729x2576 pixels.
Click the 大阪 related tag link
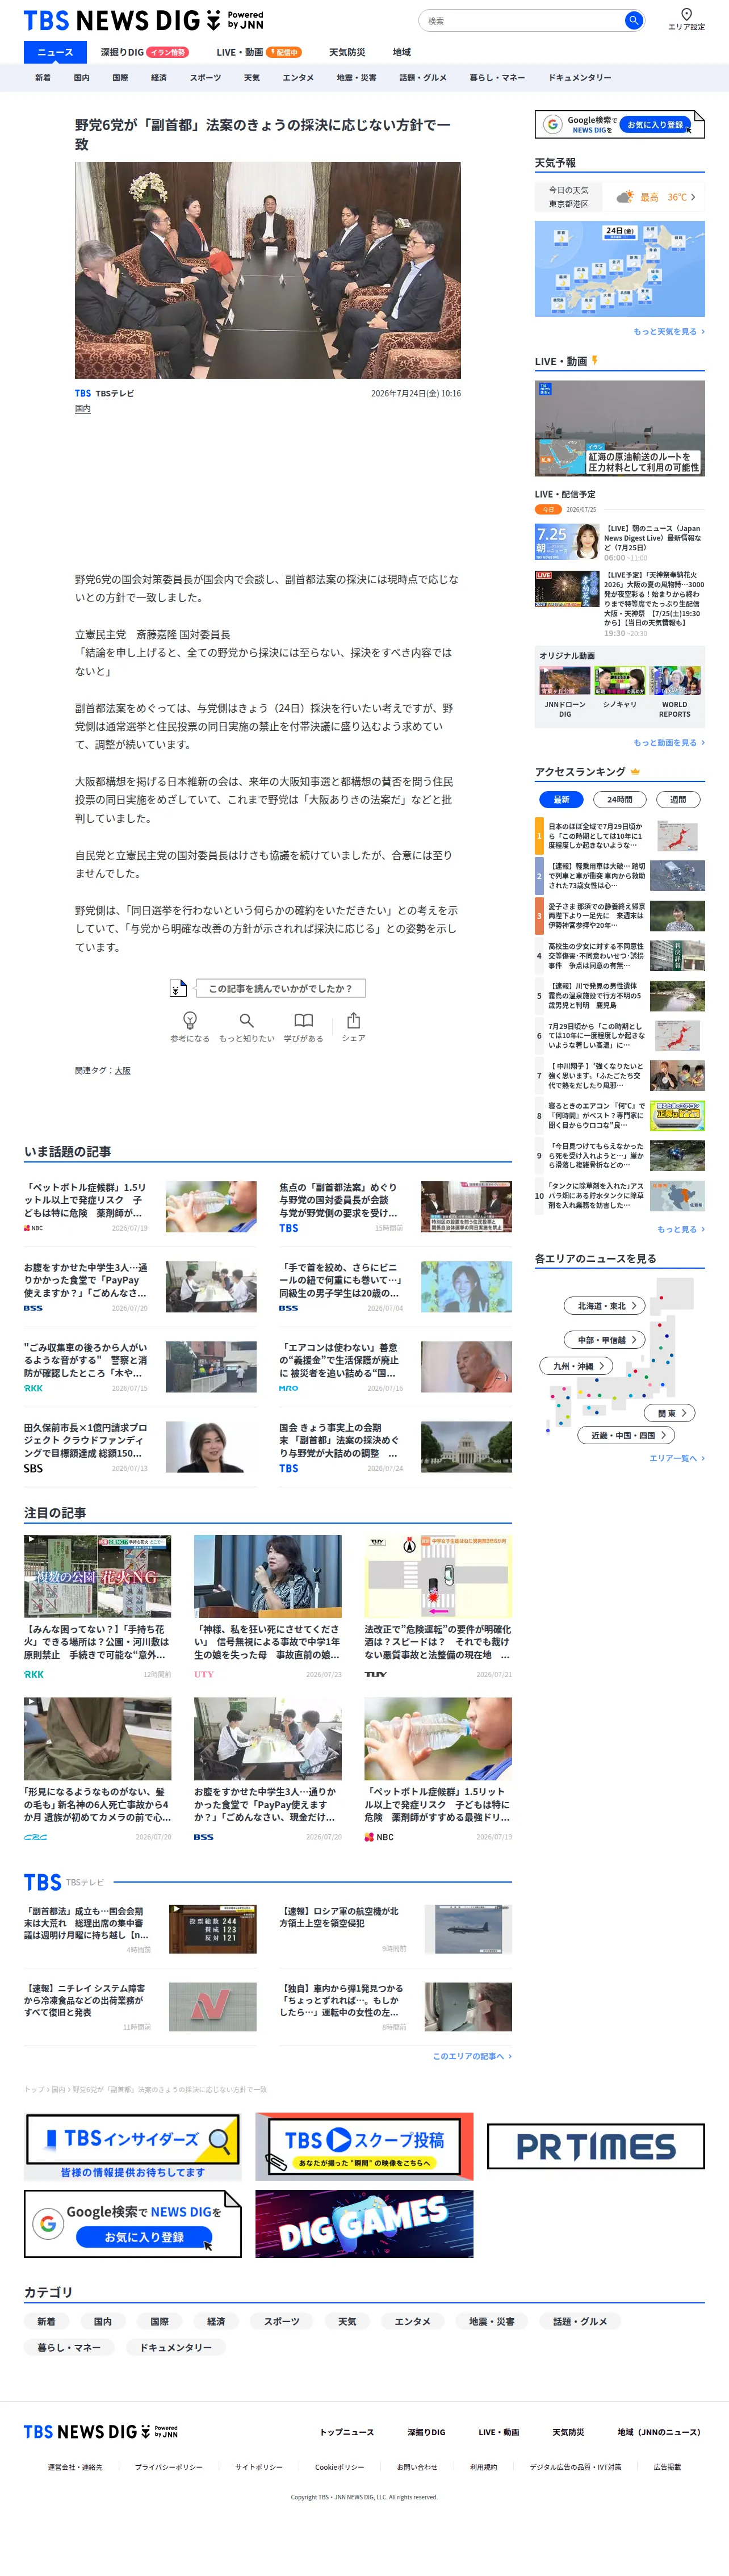(x=122, y=1071)
